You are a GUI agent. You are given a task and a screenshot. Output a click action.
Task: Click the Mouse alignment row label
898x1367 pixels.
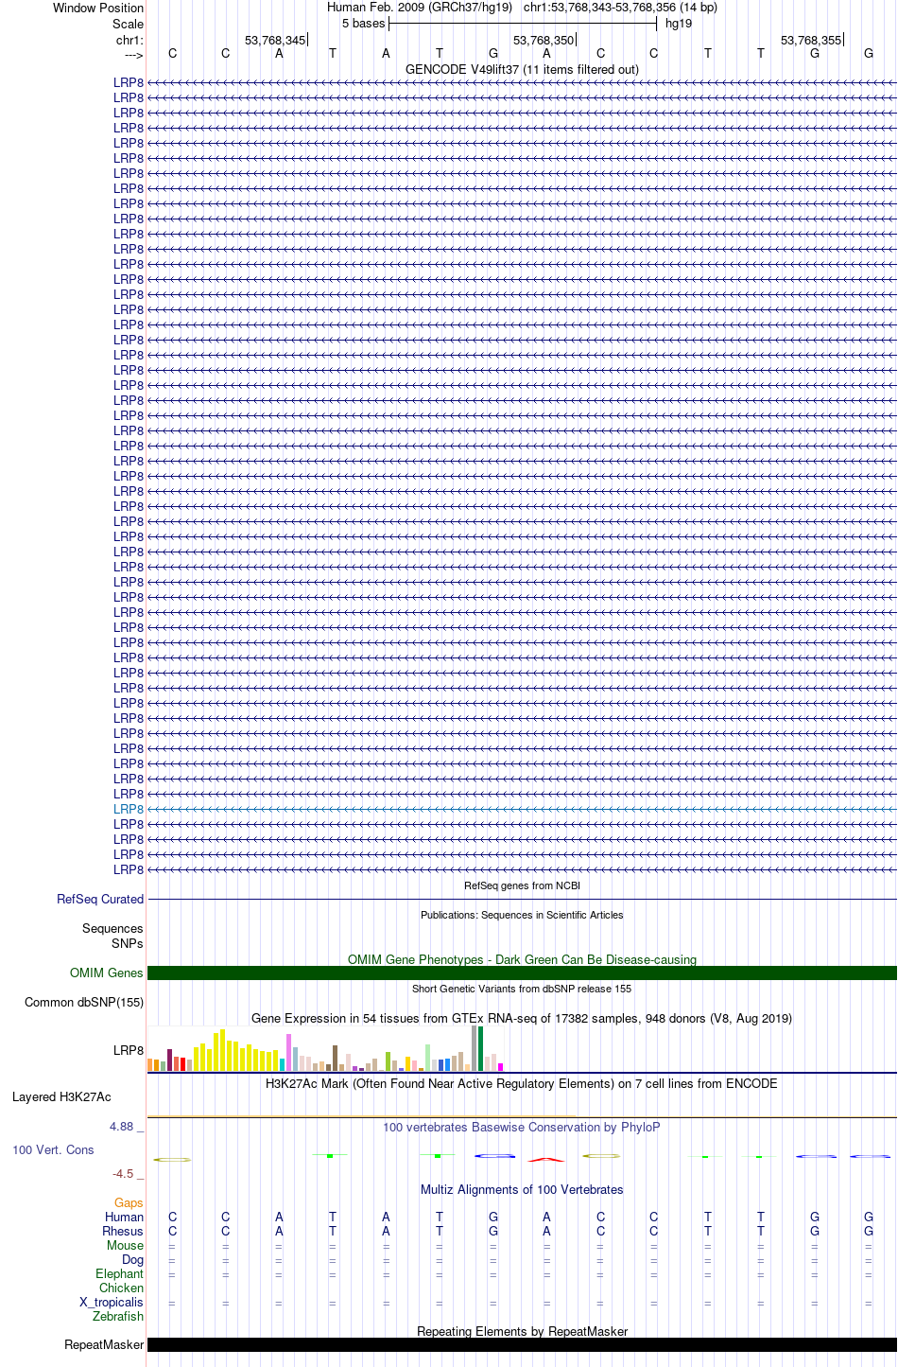point(125,1246)
